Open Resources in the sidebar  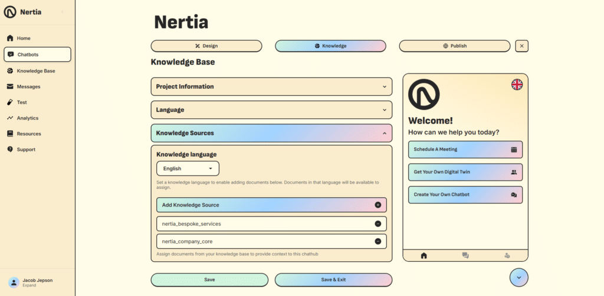click(37, 134)
